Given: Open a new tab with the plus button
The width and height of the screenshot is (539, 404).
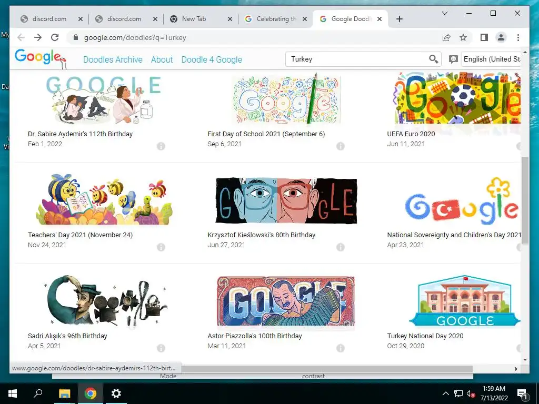Looking at the screenshot, I should (x=399, y=19).
